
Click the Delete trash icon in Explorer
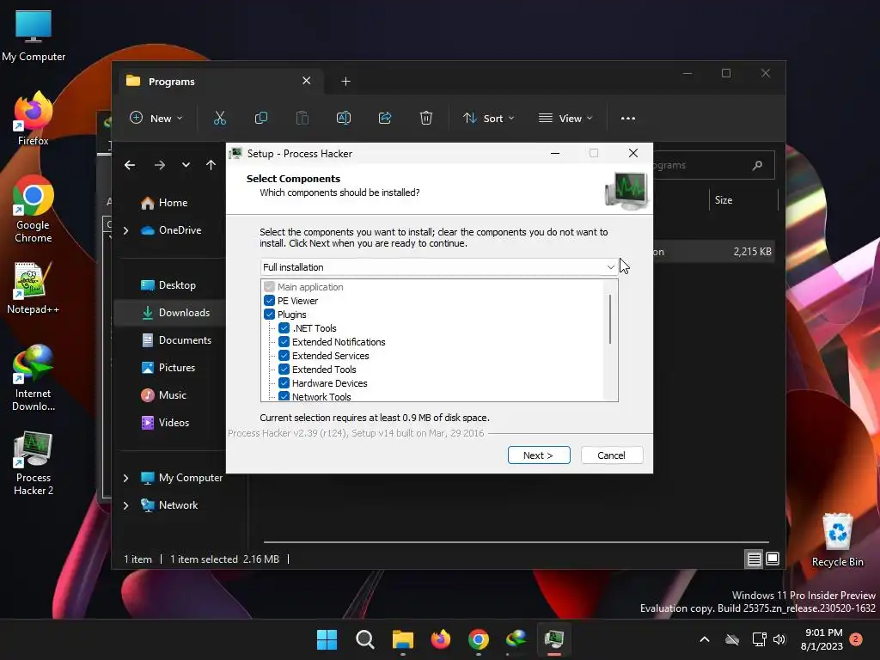coord(426,119)
